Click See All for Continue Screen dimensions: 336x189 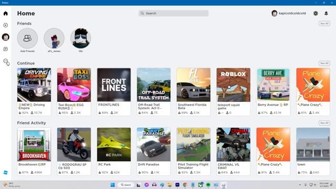[x=324, y=63]
